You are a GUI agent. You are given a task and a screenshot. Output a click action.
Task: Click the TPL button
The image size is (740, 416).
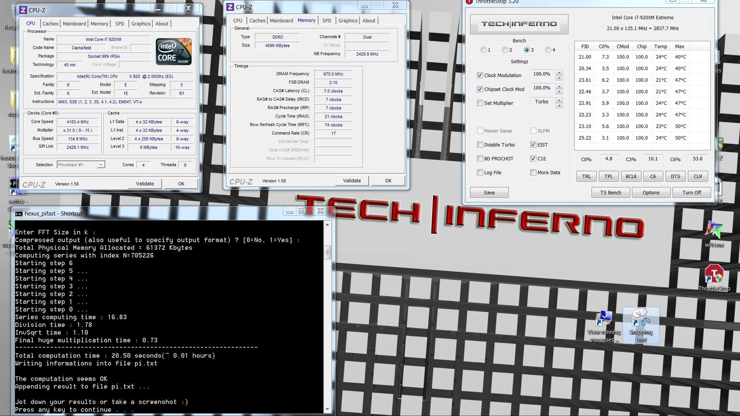tap(609, 176)
